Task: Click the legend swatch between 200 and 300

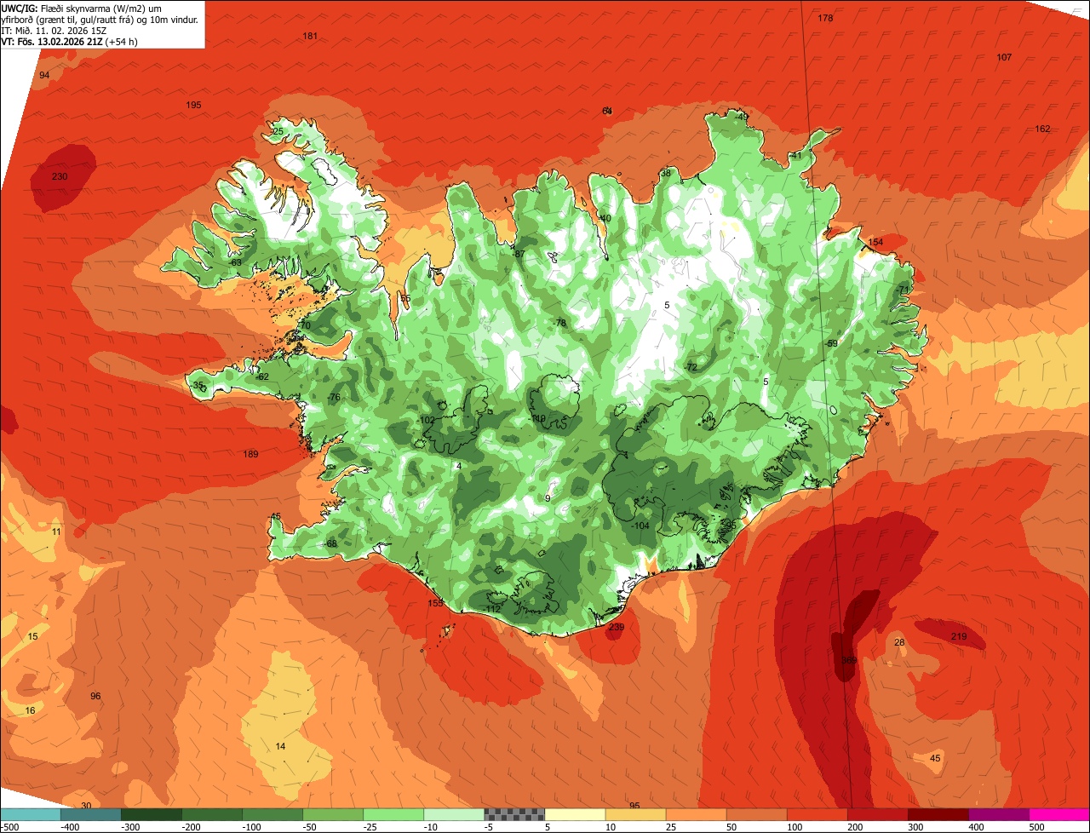Action: [877, 814]
